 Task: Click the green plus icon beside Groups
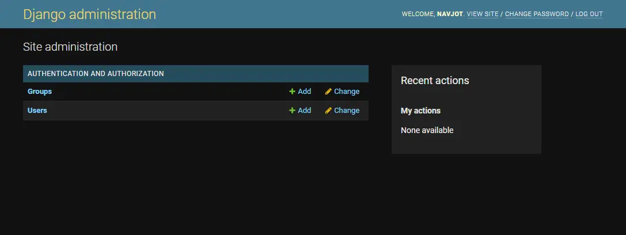[292, 92]
